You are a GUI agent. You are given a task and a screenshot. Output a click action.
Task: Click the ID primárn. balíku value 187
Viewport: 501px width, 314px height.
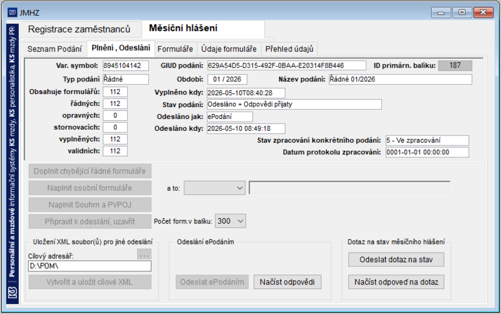(x=455, y=66)
